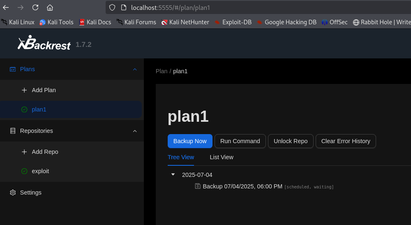
Task: Click the plus icon beside Add Repo
Action: [24, 152]
